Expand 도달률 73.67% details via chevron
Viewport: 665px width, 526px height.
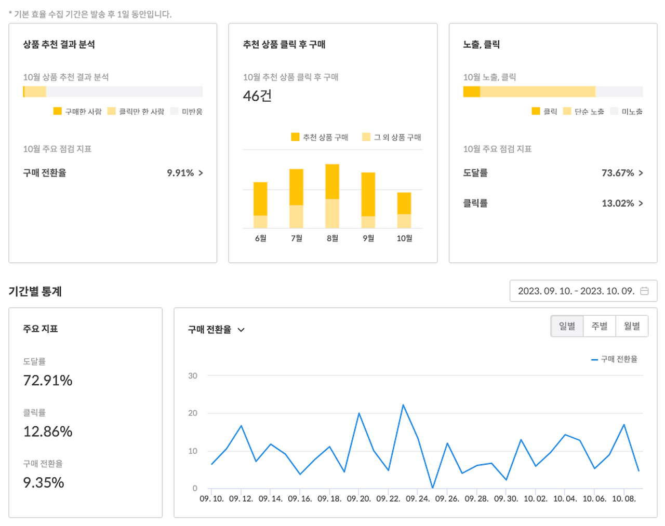[641, 173]
